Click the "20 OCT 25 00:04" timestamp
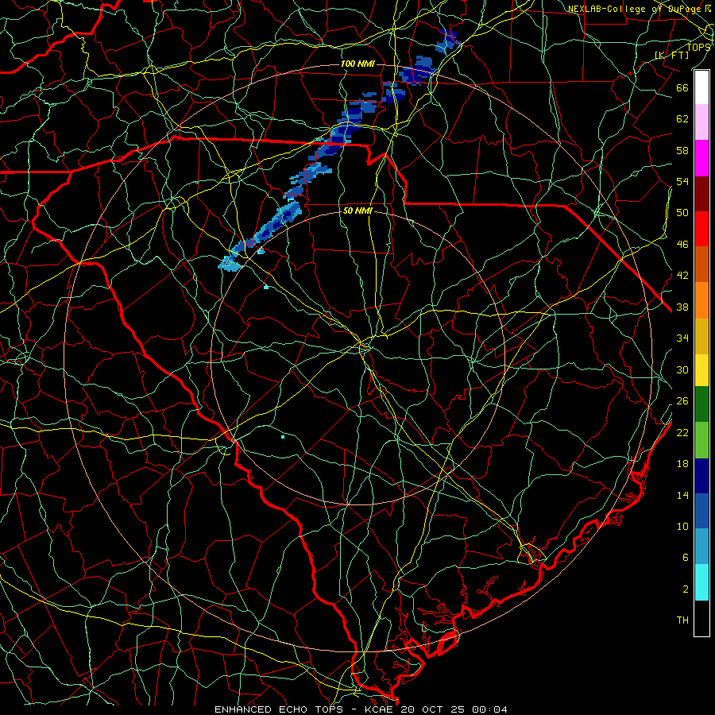 coord(454,709)
